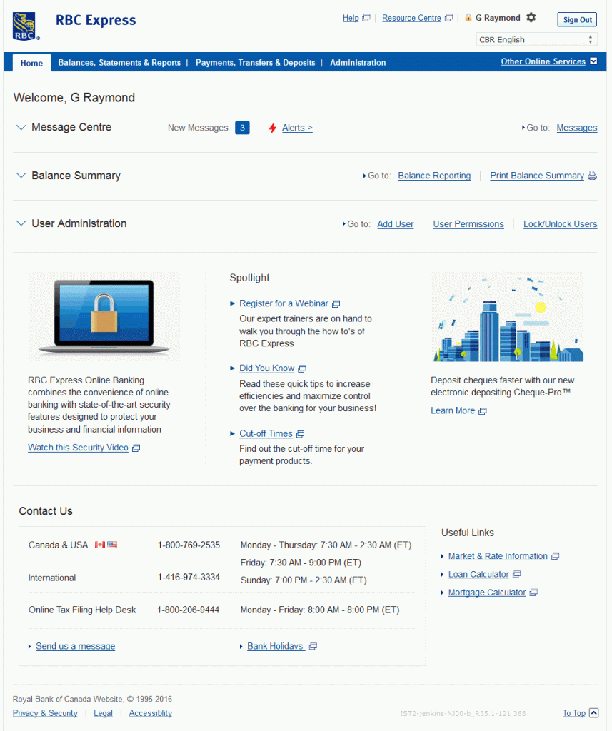
Task: Select the Home tab
Action: (31, 63)
